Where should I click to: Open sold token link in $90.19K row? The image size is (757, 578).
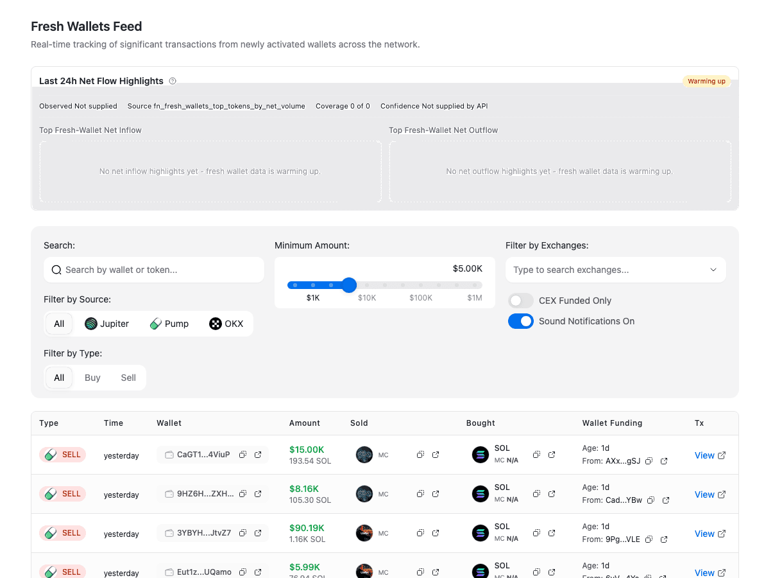click(x=436, y=533)
